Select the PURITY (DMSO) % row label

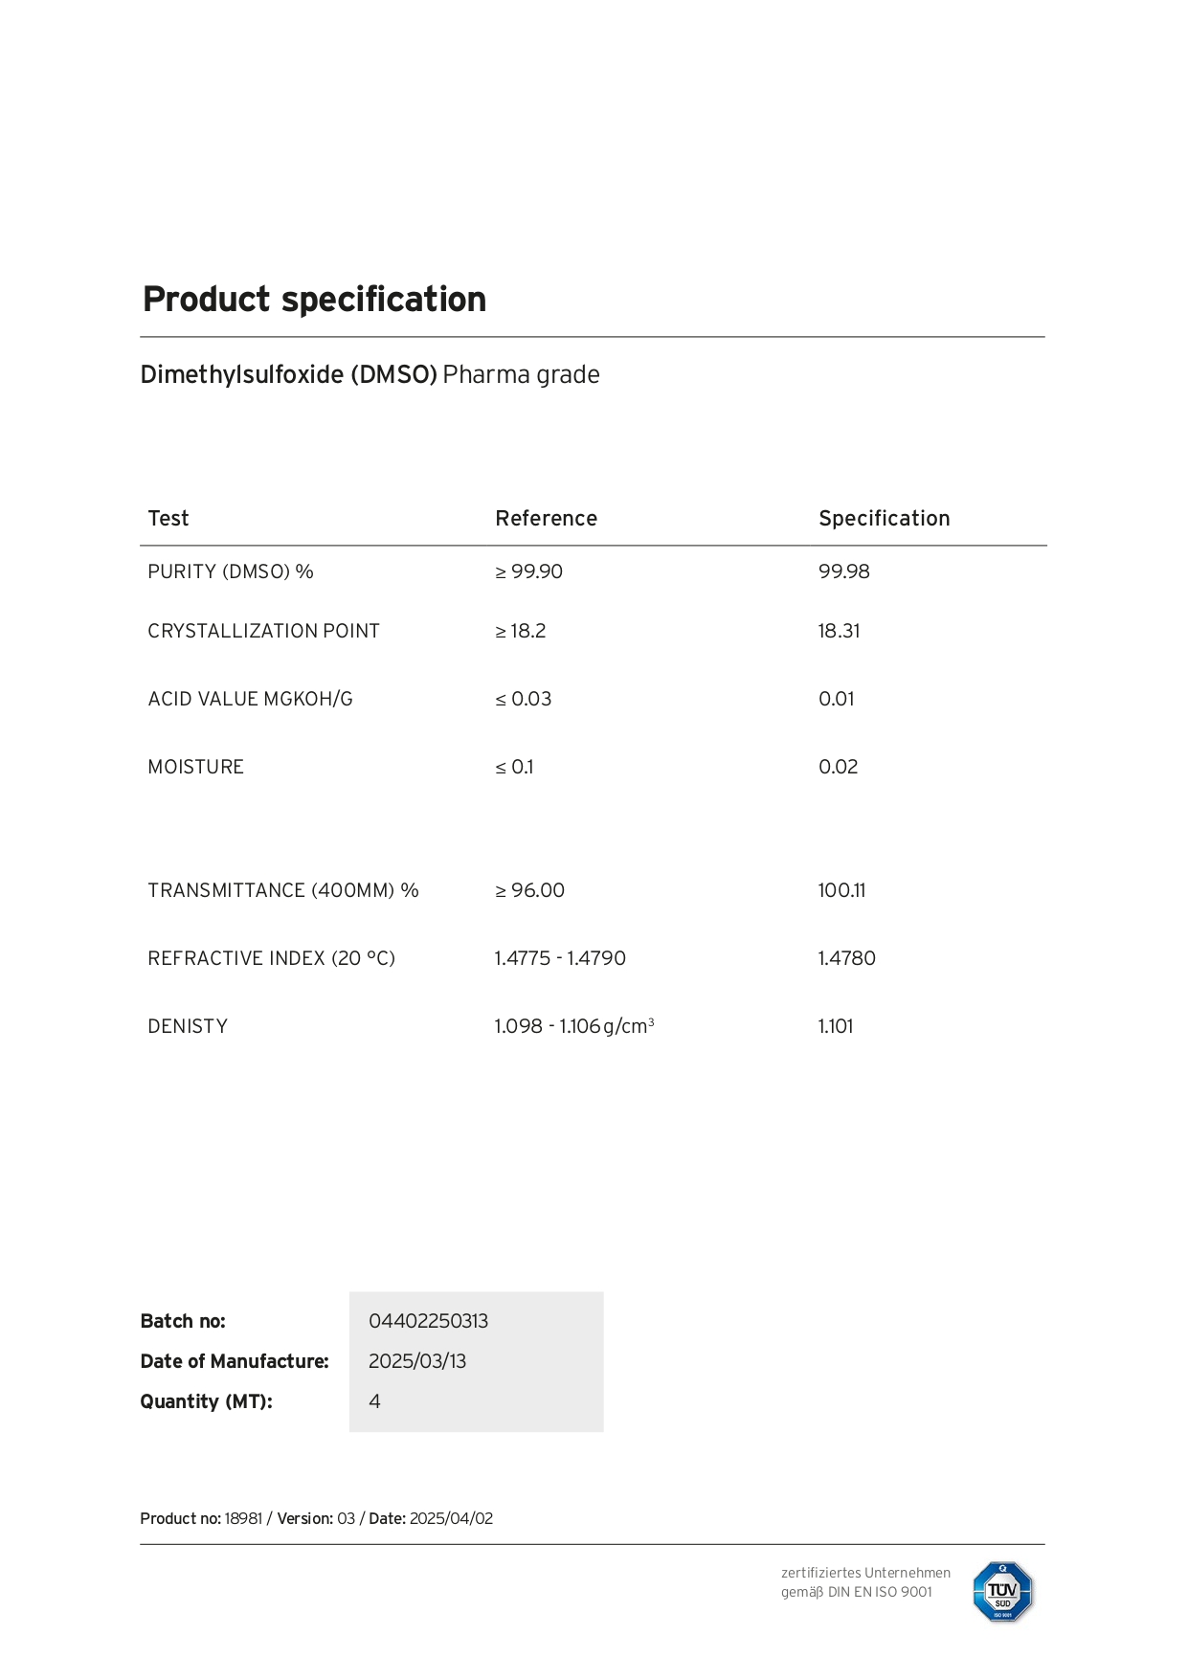[x=231, y=571]
